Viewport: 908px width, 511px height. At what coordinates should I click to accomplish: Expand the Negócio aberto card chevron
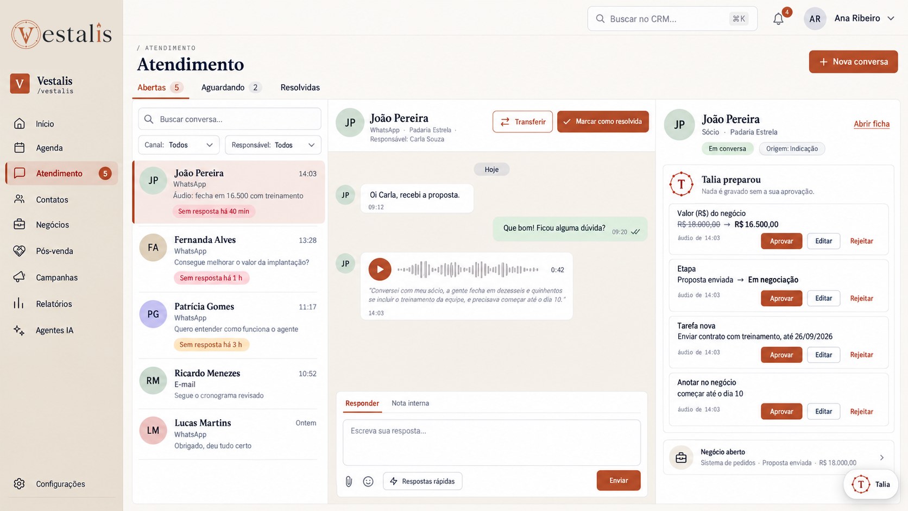[881, 458]
